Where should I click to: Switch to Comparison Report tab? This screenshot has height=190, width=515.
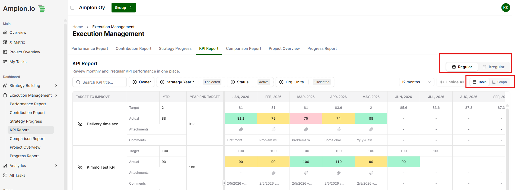click(x=243, y=48)
